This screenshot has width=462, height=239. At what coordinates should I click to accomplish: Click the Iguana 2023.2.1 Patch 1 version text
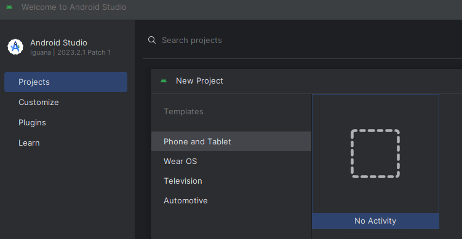click(x=70, y=53)
